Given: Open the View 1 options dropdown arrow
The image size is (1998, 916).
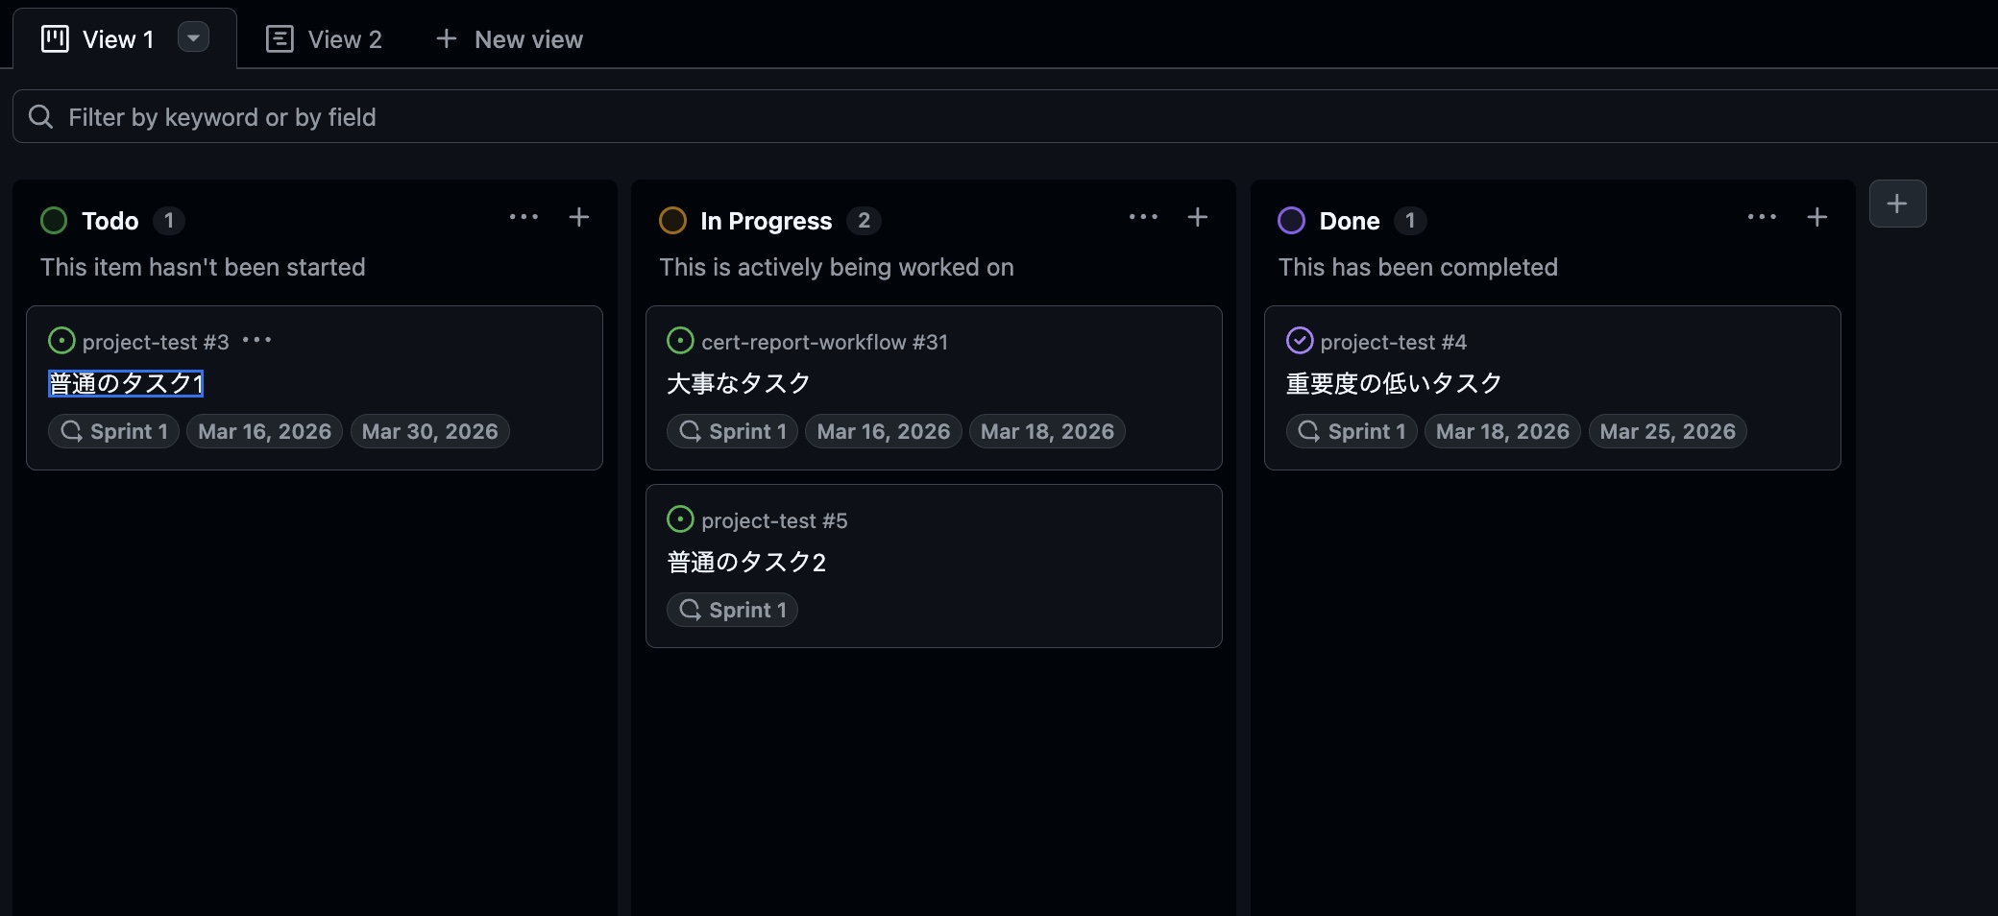Looking at the screenshot, I should click(194, 37).
